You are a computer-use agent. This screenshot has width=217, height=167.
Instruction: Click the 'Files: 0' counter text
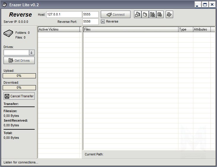[20, 37]
